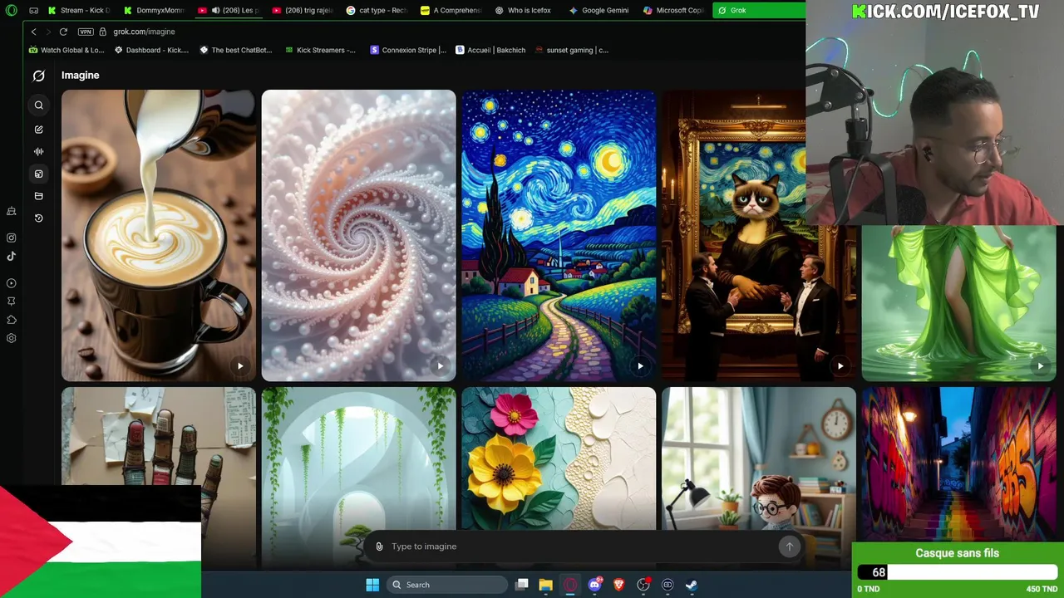The width and height of the screenshot is (1064, 598).
Task: Open TikTok in Opera sidebar
Action: pos(11,257)
